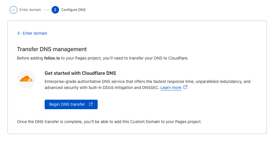The height and width of the screenshot is (143, 280).
Task: Click the back arrow beside Enter domain
Action: [x=19, y=33]
